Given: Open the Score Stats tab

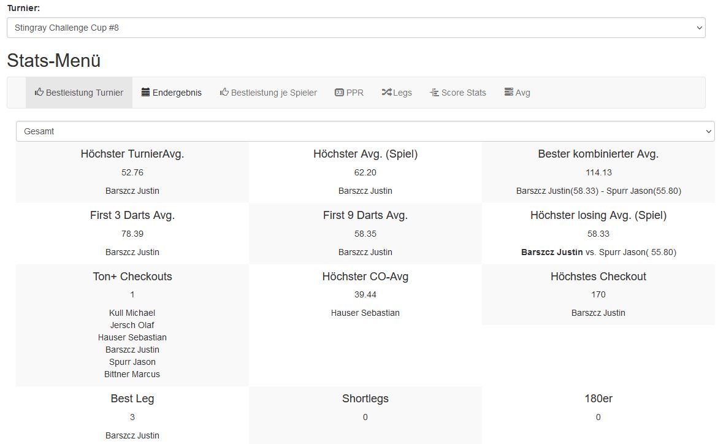Looking at the screenshot, I should [x=464, y=93].
